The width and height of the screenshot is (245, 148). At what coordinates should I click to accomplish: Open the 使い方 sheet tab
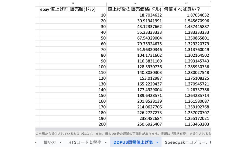[49, 142]
